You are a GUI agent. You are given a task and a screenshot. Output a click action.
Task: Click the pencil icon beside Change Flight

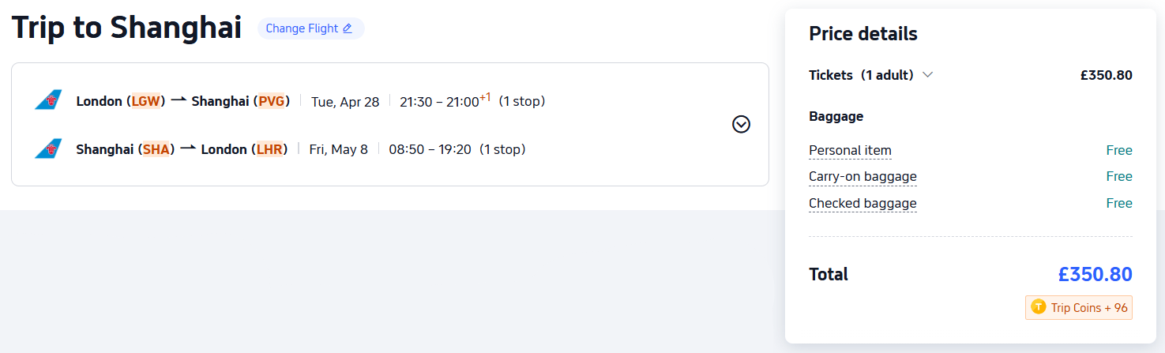[x=348, y=28]
